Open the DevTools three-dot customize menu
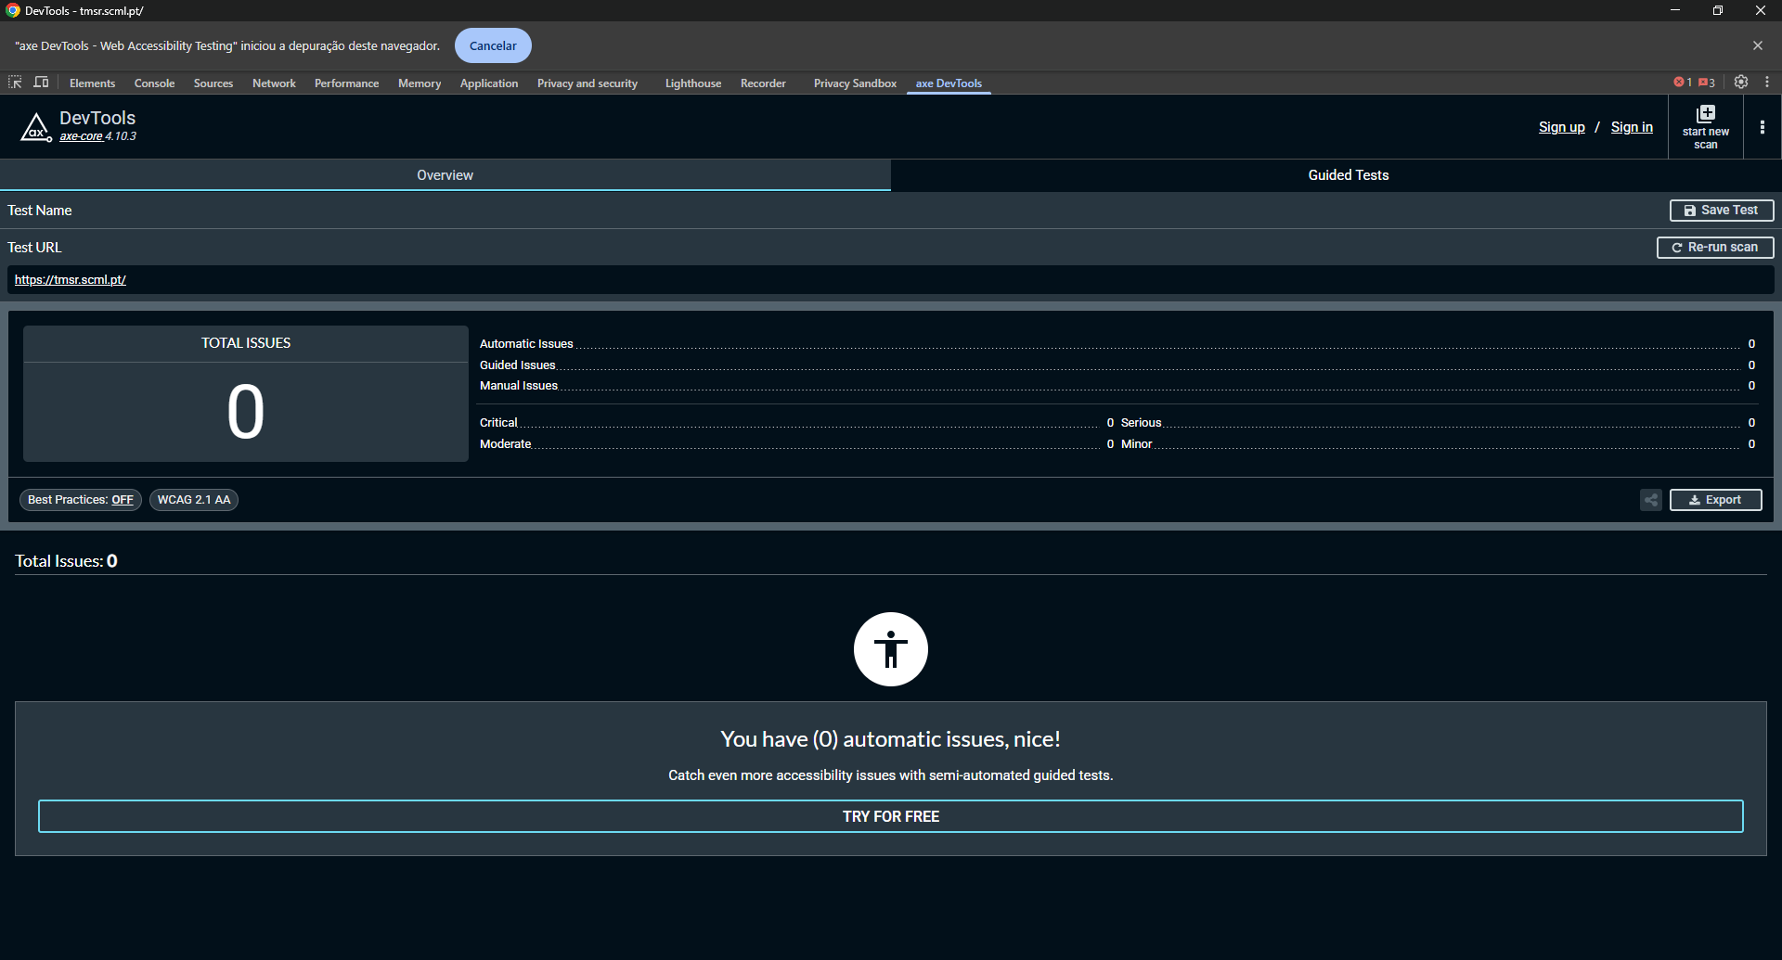This screenshot has width=1782, height=960. 1767,83
